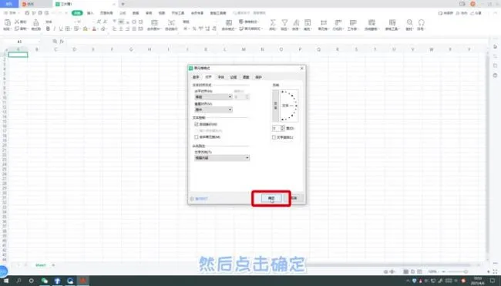Click the vertical text orientation box
The height and width of the screenshot is (286, 501).
275,106
